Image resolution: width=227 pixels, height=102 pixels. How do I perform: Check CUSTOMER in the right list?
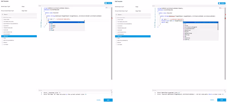click(116, 45)
